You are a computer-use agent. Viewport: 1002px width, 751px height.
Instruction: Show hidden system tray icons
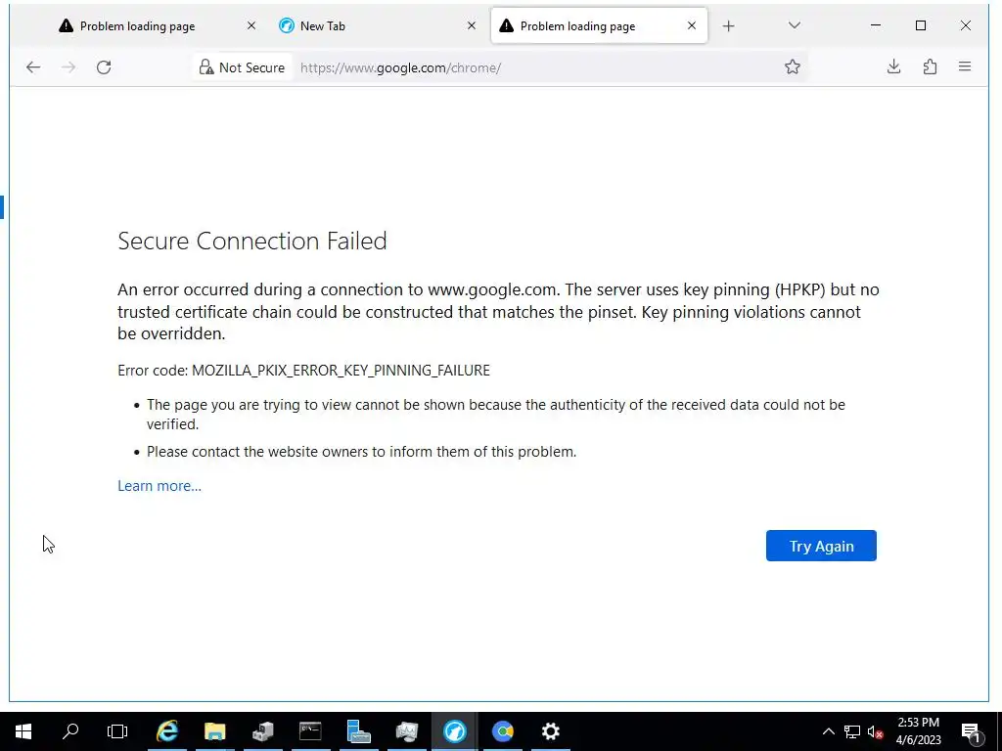click(x=828, y=731)
